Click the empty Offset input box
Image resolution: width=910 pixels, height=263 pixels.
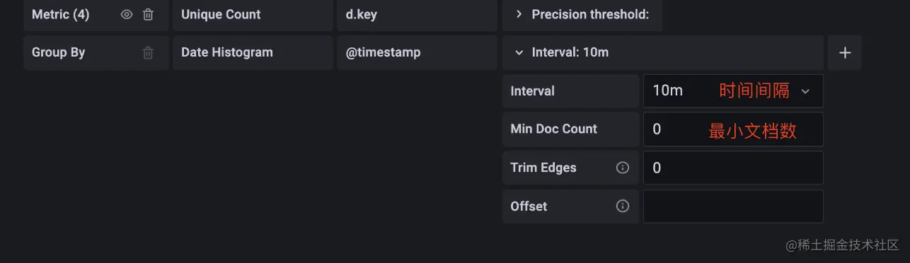coord(733,206)
